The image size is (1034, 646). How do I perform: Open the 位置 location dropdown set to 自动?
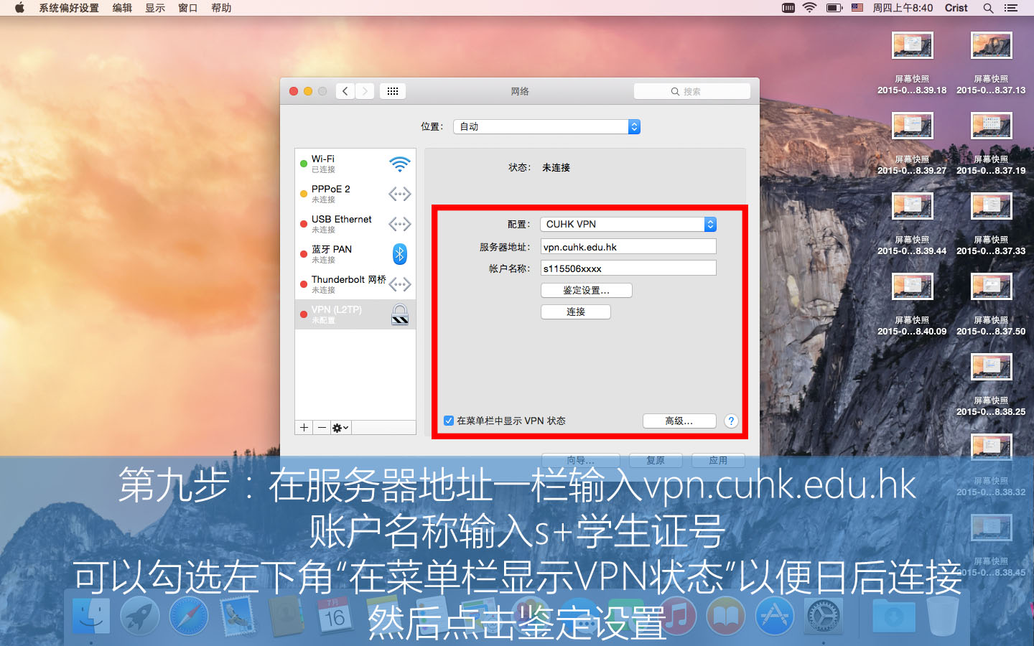click(546, 126)
